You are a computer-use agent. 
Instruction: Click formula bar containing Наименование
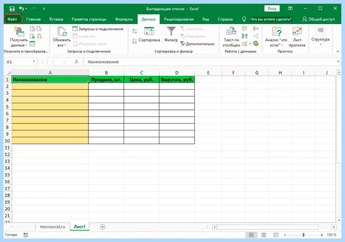209,62
